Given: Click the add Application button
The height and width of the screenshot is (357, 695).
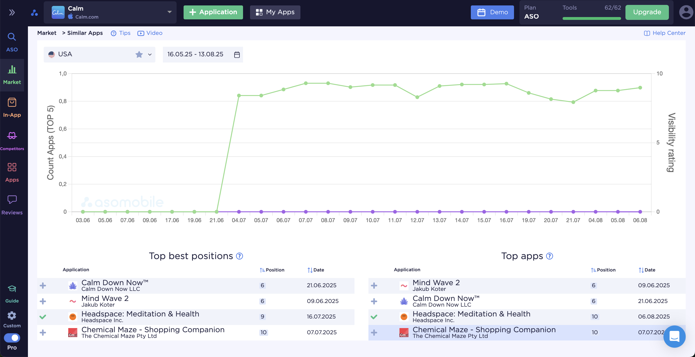Looking at the screenshot, I should pos(213,12).
